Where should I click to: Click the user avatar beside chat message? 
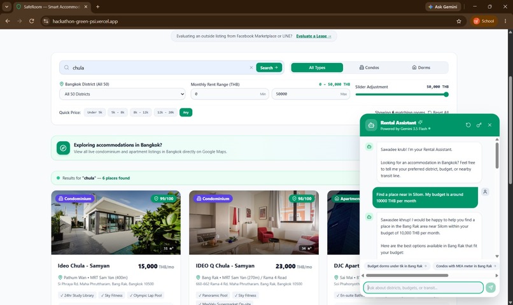pyautogui.click(x=485, y=192)
